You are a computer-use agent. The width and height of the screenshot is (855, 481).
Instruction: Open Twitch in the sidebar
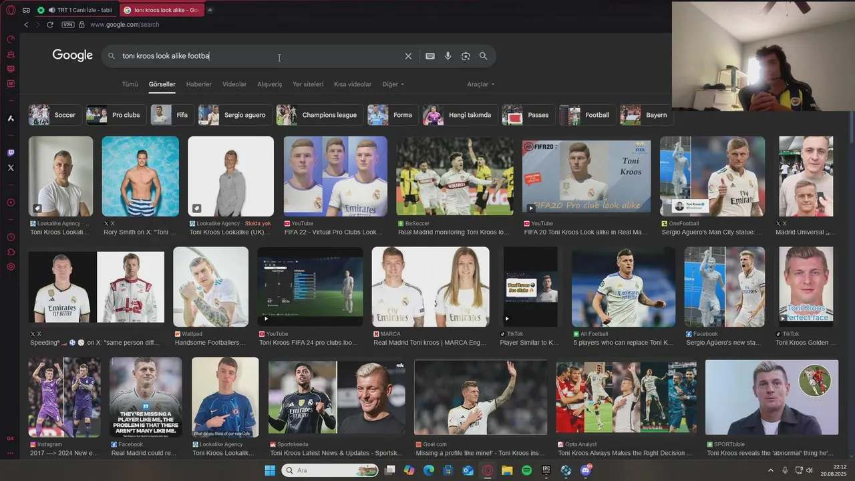point(11,153)
